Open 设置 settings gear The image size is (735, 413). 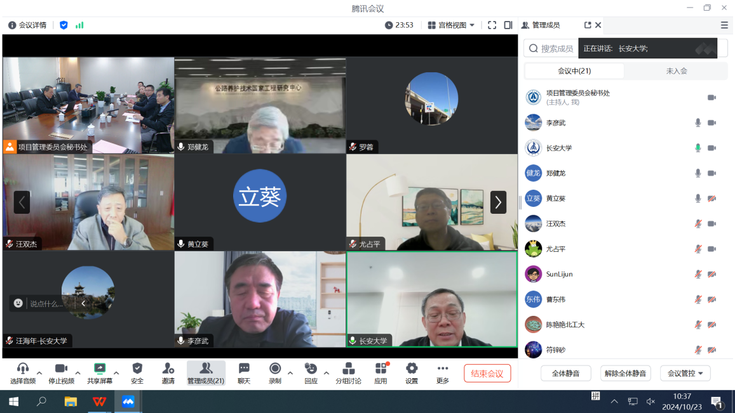coord(412,373)
